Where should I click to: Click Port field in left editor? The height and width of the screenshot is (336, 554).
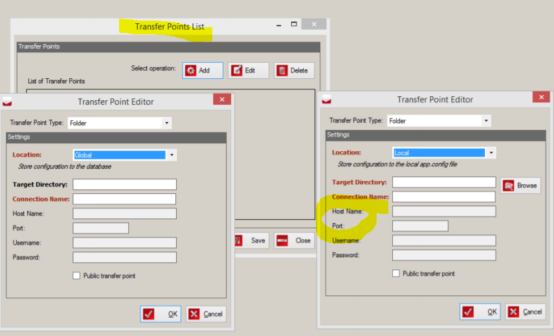point(101,228)
